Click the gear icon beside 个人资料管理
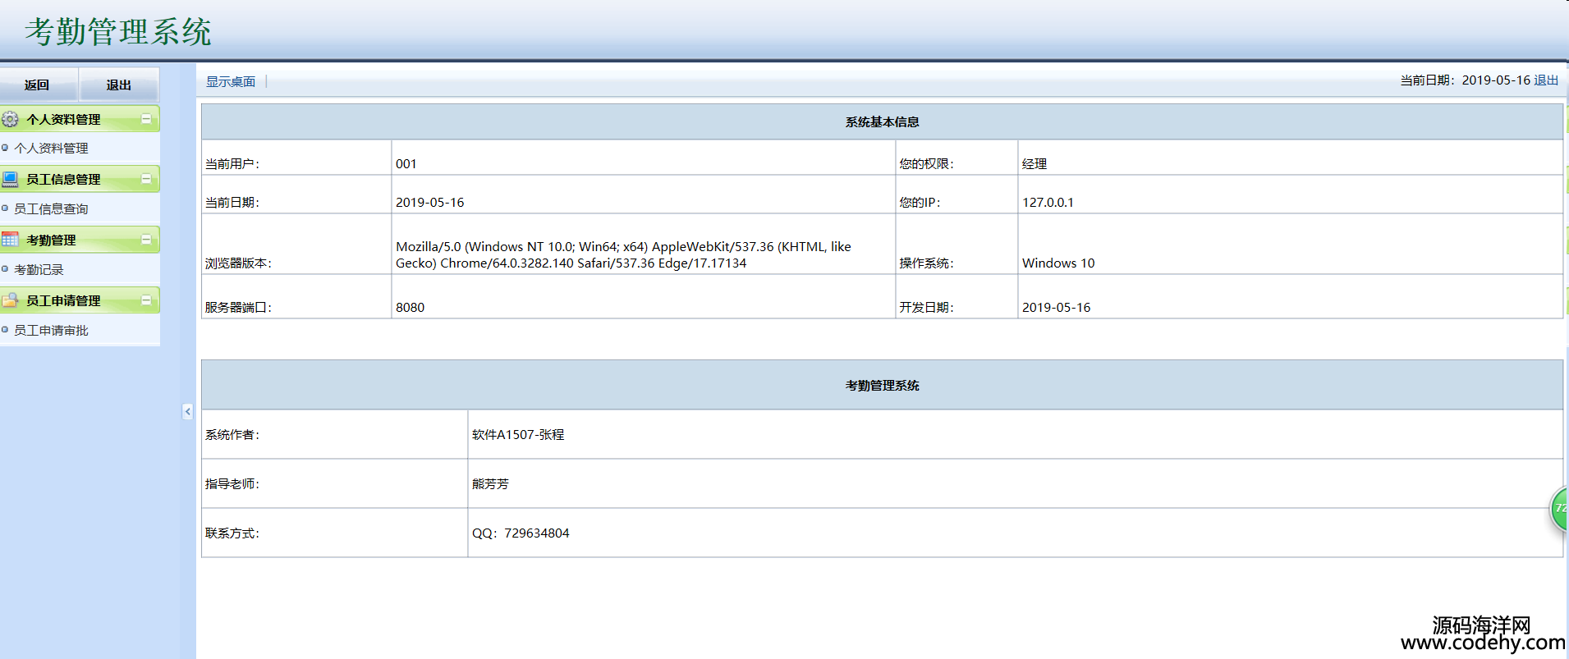Screen dimensions: 1569x659 (10, 119)
